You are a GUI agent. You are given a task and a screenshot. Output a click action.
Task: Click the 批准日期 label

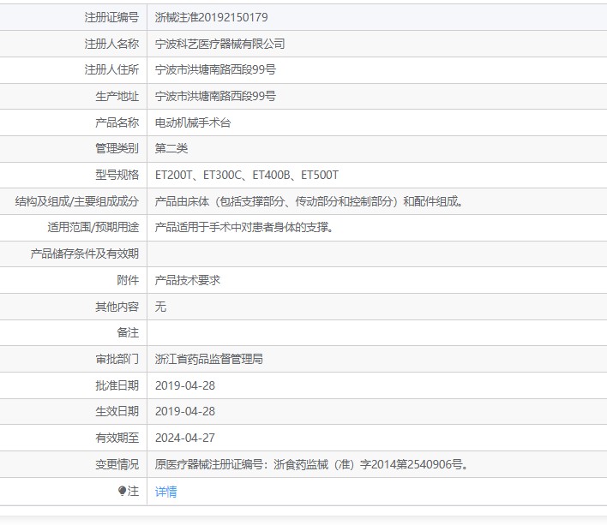117,385
